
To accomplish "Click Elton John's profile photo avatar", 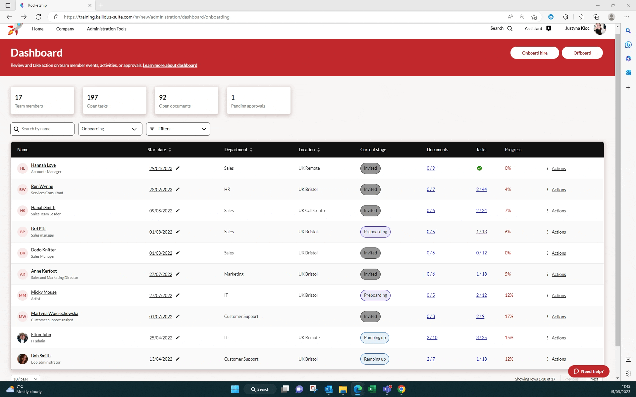I will pos(23,337).
